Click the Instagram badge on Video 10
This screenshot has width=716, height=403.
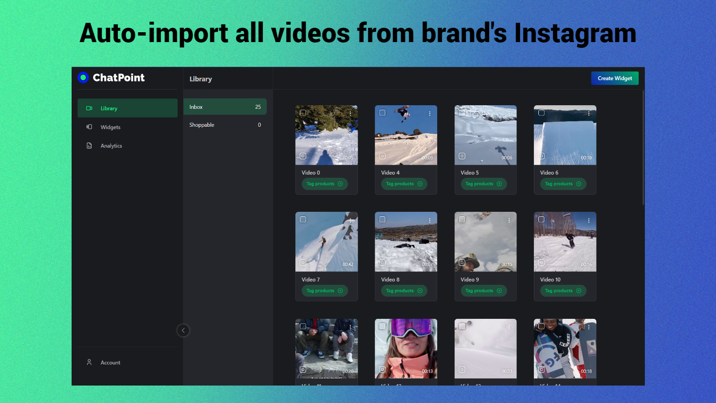[x=541, y=262]
